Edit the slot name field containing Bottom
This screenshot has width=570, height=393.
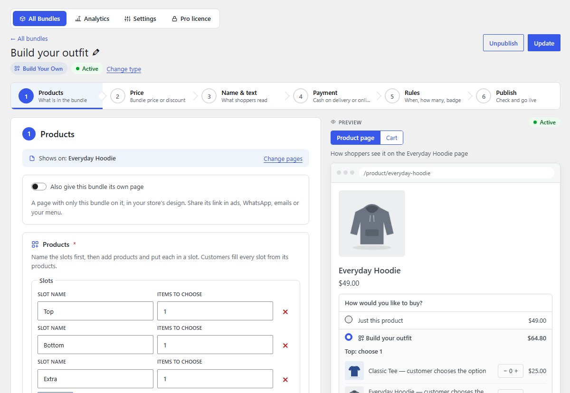[95, 345]
